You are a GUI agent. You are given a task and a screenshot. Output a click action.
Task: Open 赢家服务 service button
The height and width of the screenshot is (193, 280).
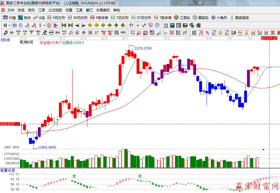(x=239, y=18)
